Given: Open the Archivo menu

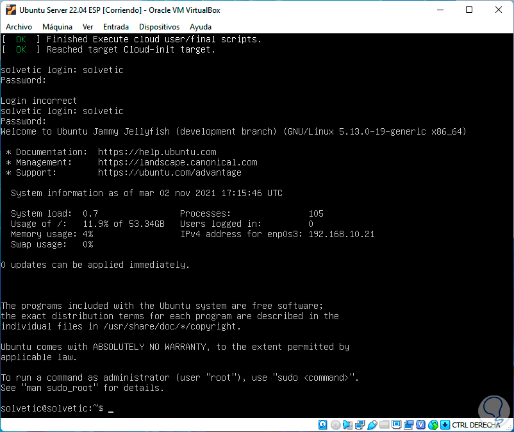Looking at the screenshot, I should [19, 27].
